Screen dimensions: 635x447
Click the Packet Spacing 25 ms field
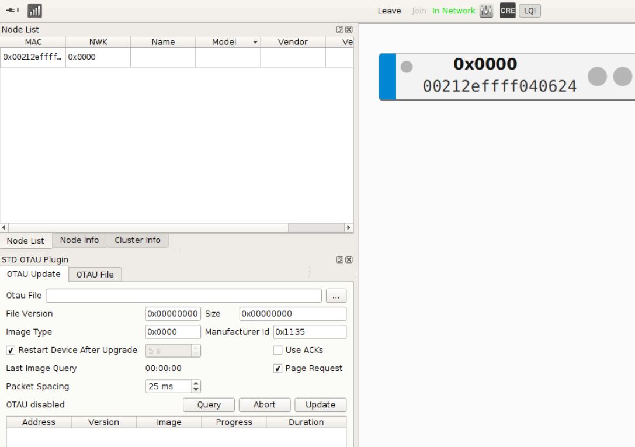point(168,387)
